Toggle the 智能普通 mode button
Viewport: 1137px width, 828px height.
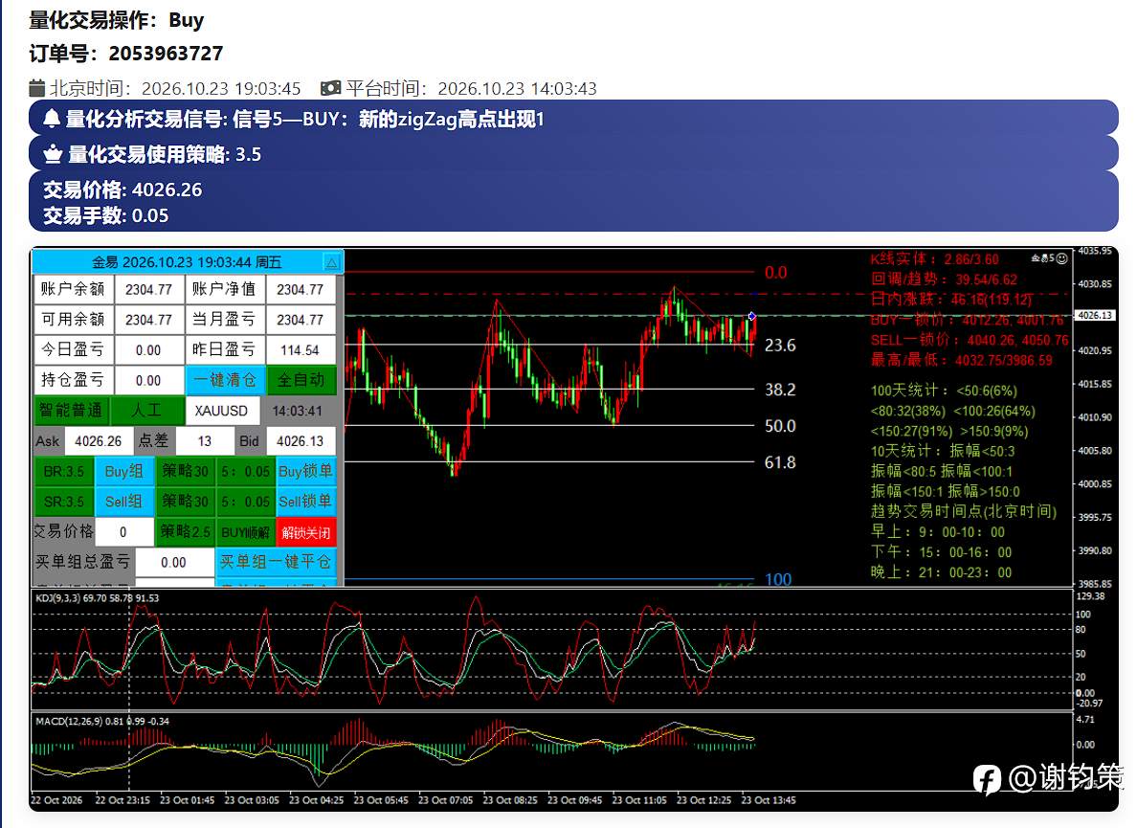[71, 411]
